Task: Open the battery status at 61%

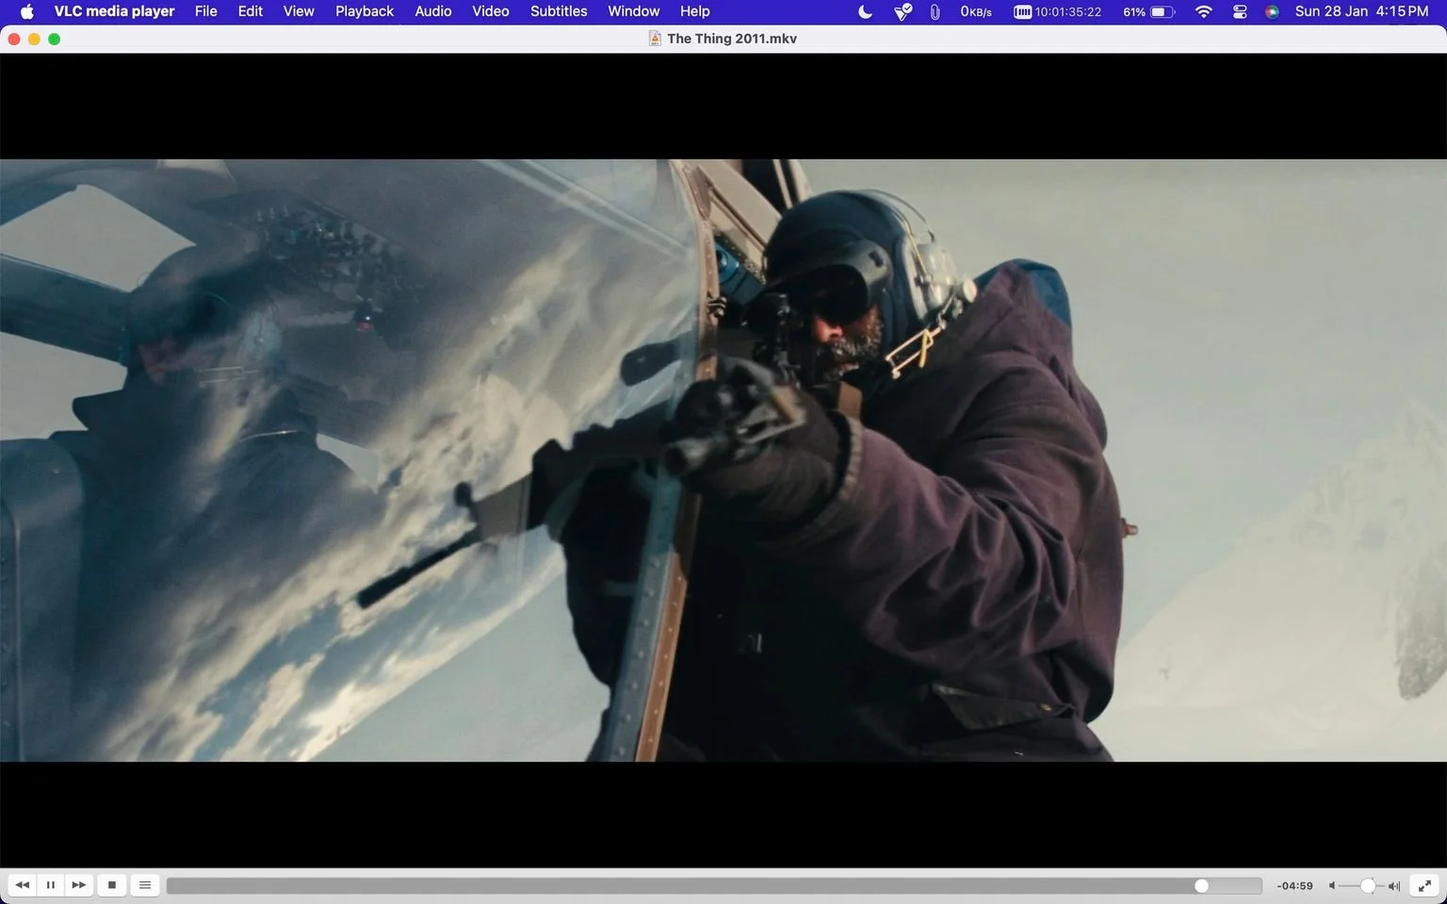Action: tap(1149, 11)
